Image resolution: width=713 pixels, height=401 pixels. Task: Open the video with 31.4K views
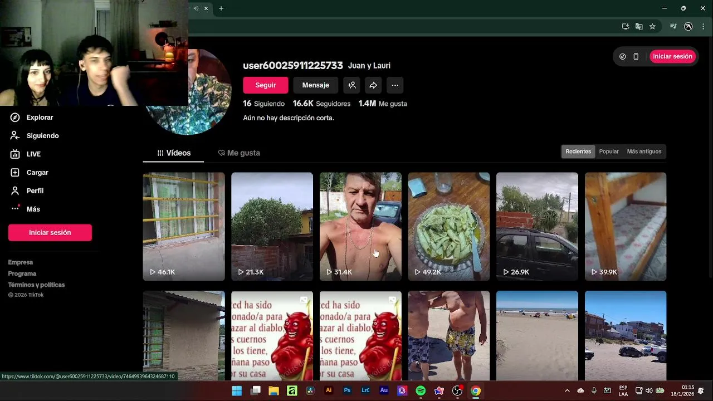click(x=360, y=226)
